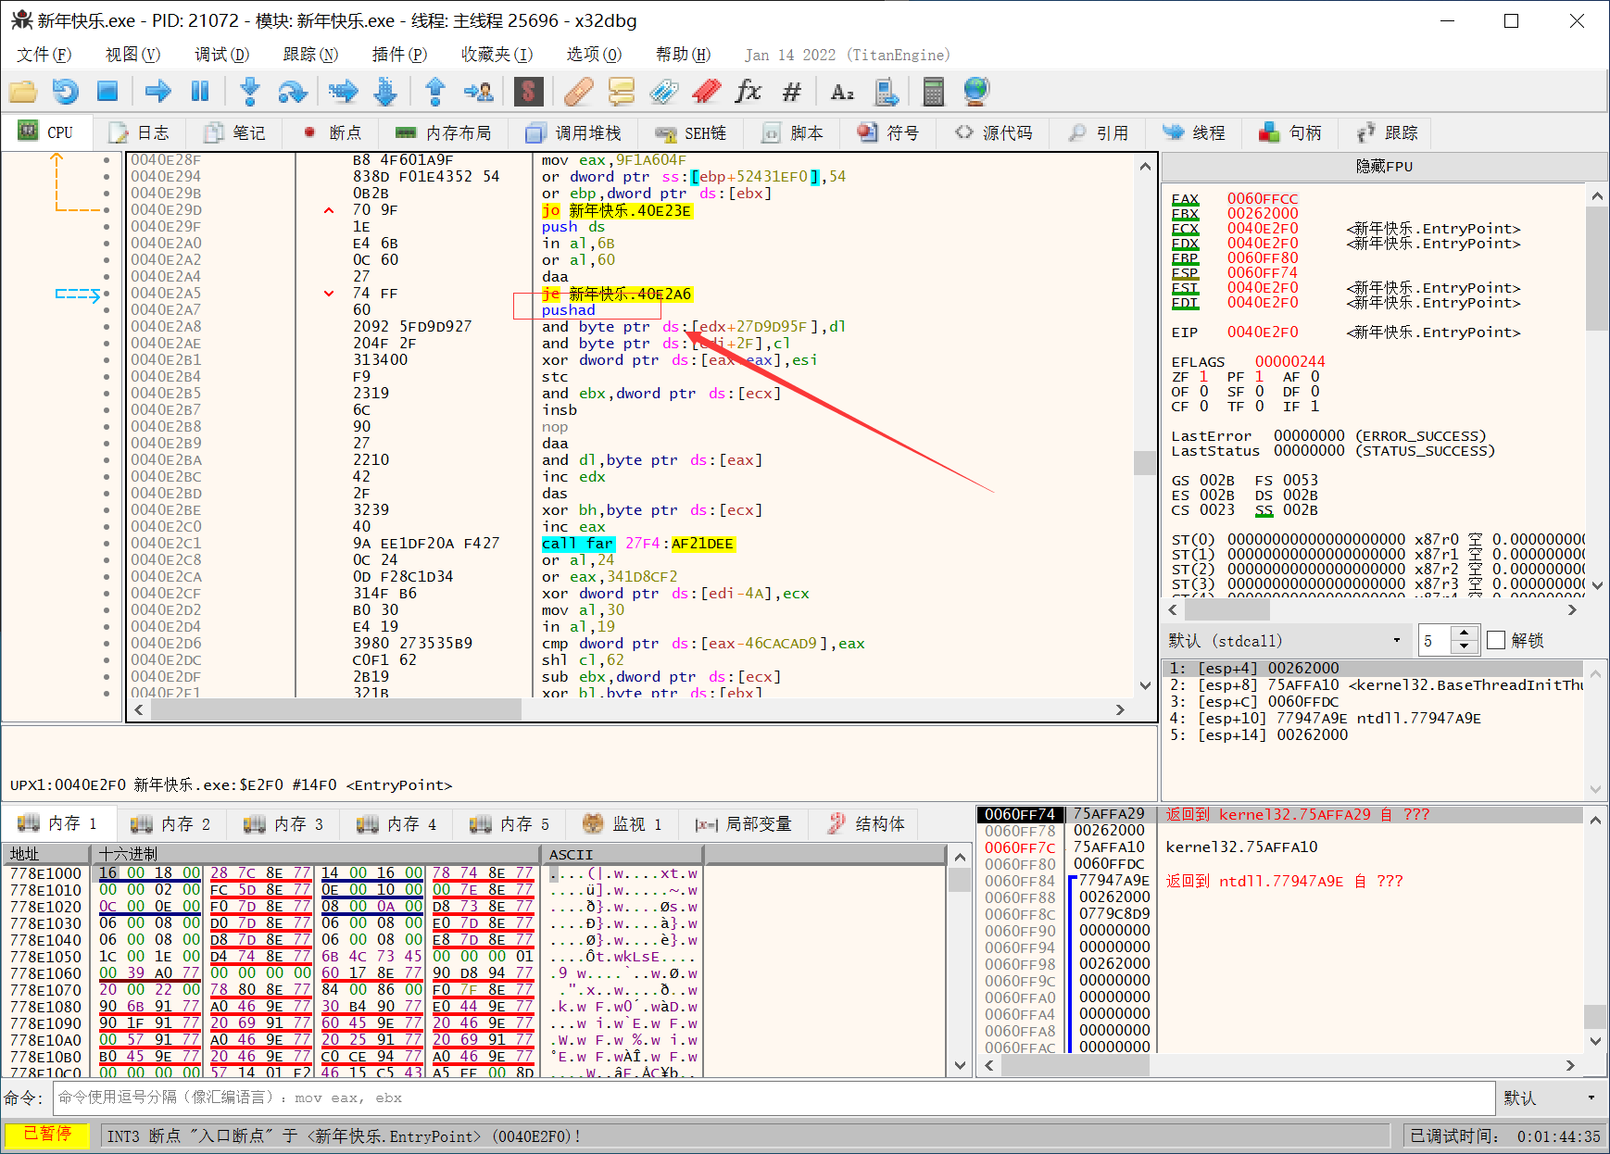Screen dimensions: 1610x1154
Task: Click the command input field
Action: click(774, 1098)
